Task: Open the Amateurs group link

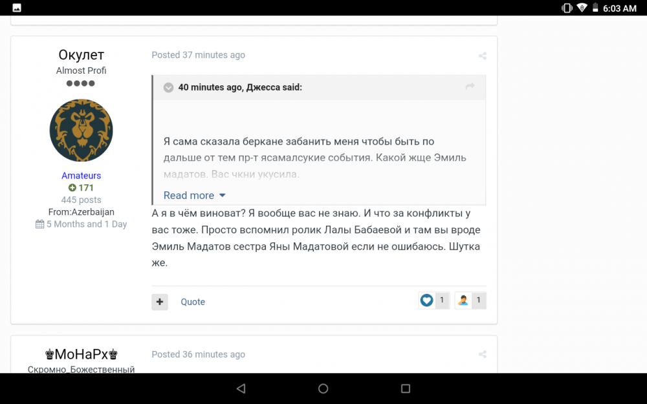Action: click(x=81, y=175)
